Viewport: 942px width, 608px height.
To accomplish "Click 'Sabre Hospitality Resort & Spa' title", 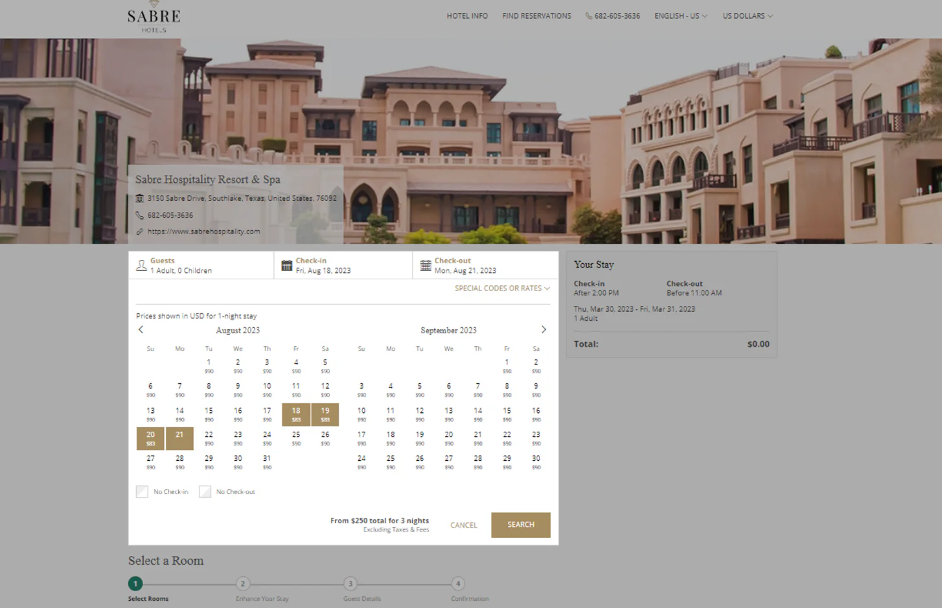I will (x=208, y=180).
